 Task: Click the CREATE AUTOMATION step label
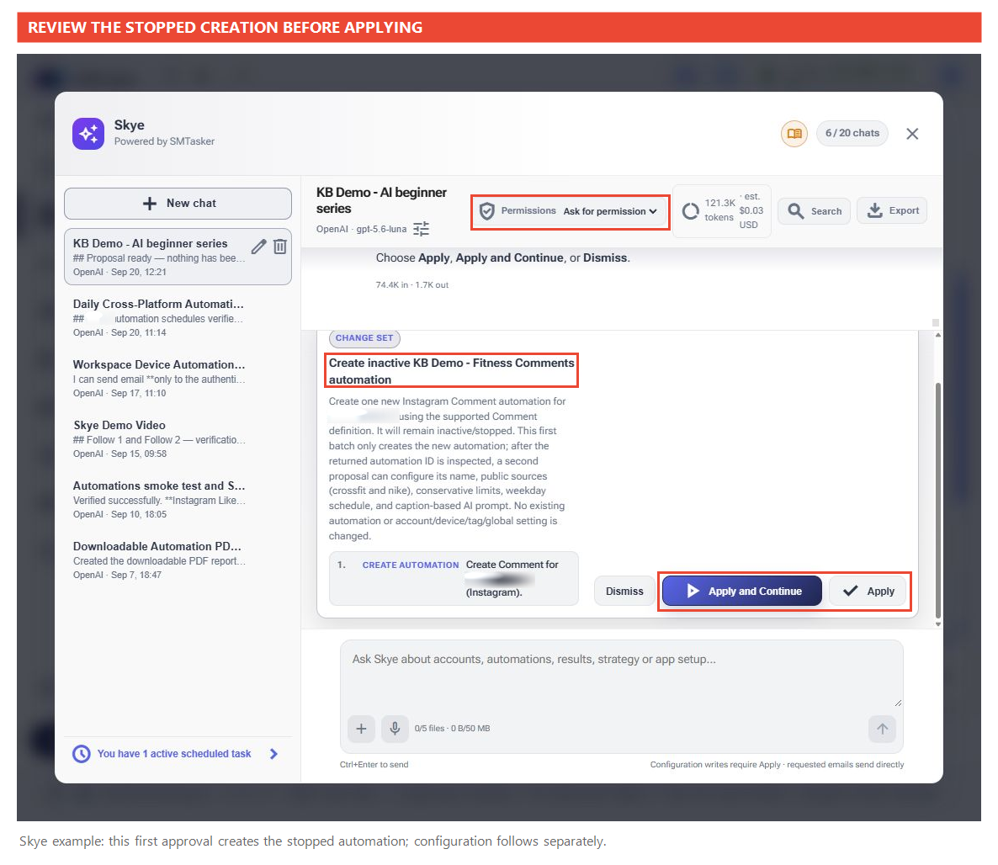pyautogui.click(x=411, y=565)
